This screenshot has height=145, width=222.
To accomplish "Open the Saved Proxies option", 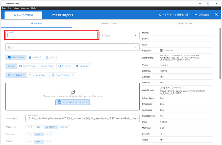I will coord(63,75).
